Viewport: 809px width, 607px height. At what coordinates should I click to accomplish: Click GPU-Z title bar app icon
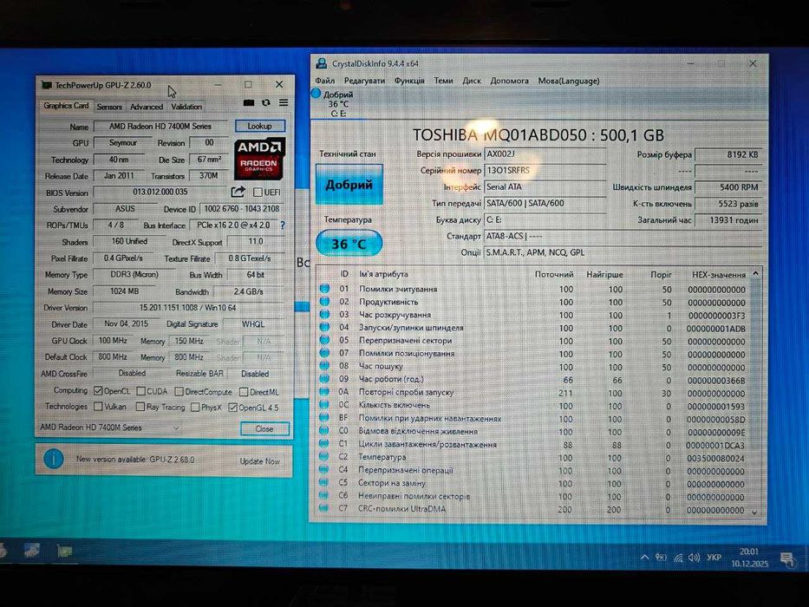click(47, 85)
